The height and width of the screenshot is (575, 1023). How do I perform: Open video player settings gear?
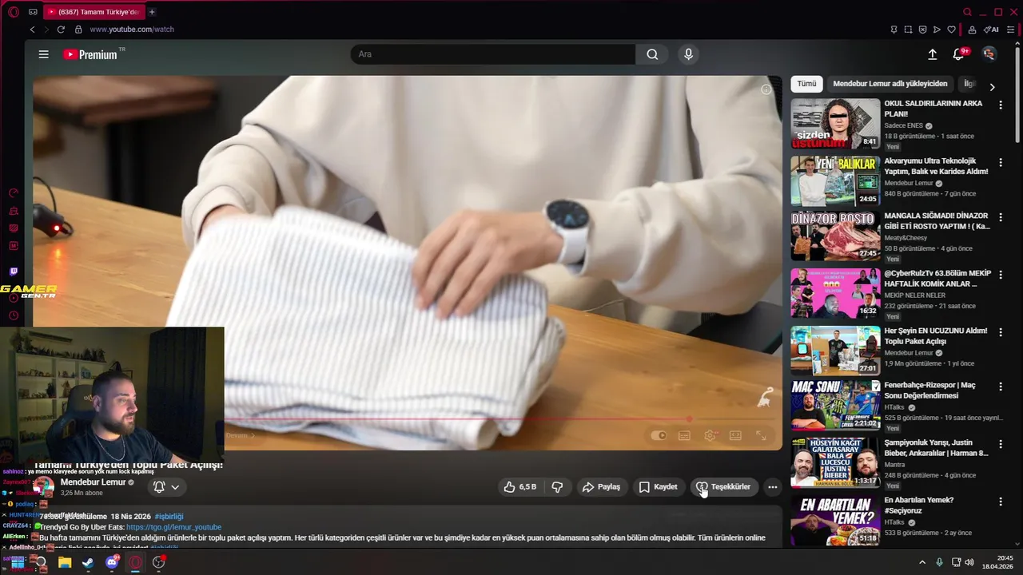[x=710, y=435]
